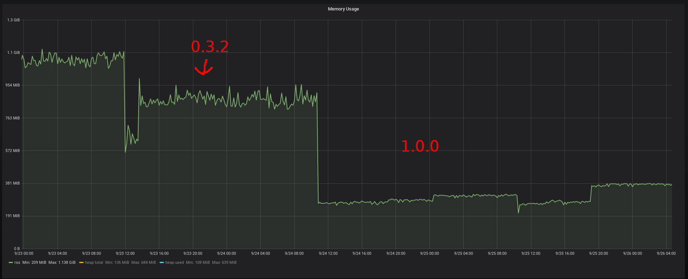Toggle the heap total series label
The image size is (688, 279).
tap(94, 263)
